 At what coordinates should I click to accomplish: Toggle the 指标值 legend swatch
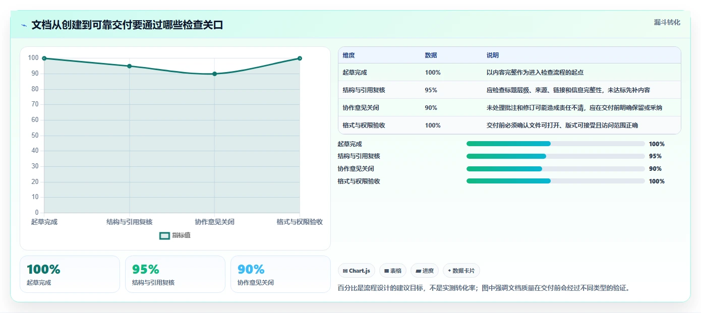[x=164, y=235]
